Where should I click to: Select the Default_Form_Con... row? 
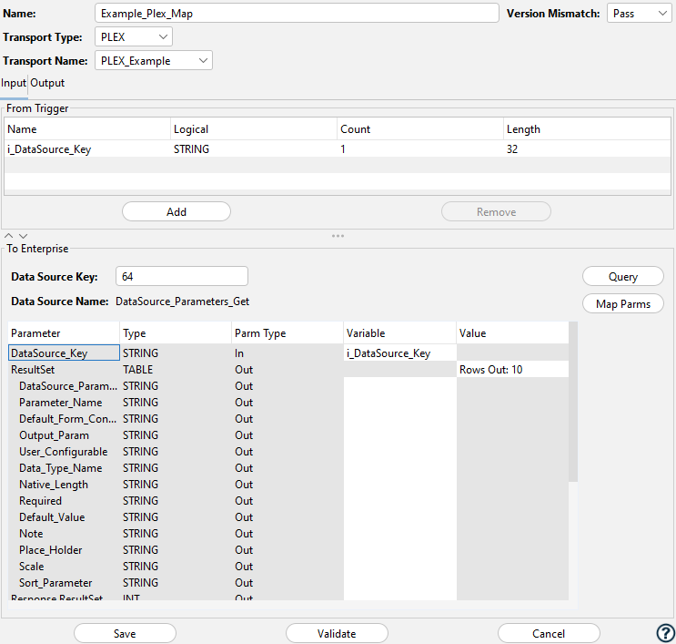(288, 418)
